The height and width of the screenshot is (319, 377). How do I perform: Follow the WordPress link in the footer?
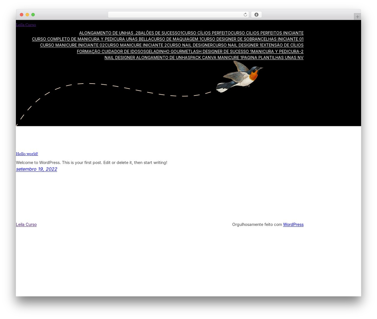tap(293, 224)
